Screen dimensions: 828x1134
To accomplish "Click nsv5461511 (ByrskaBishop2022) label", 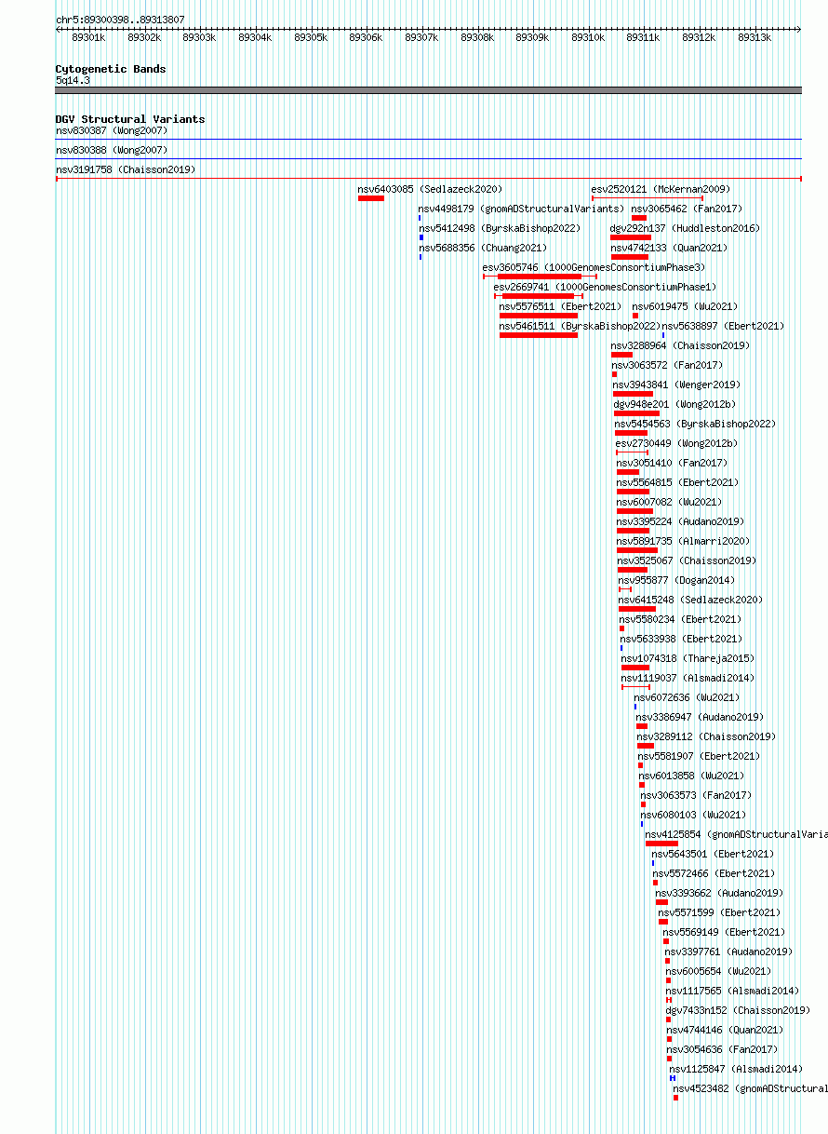I will (x=580, y=326).
